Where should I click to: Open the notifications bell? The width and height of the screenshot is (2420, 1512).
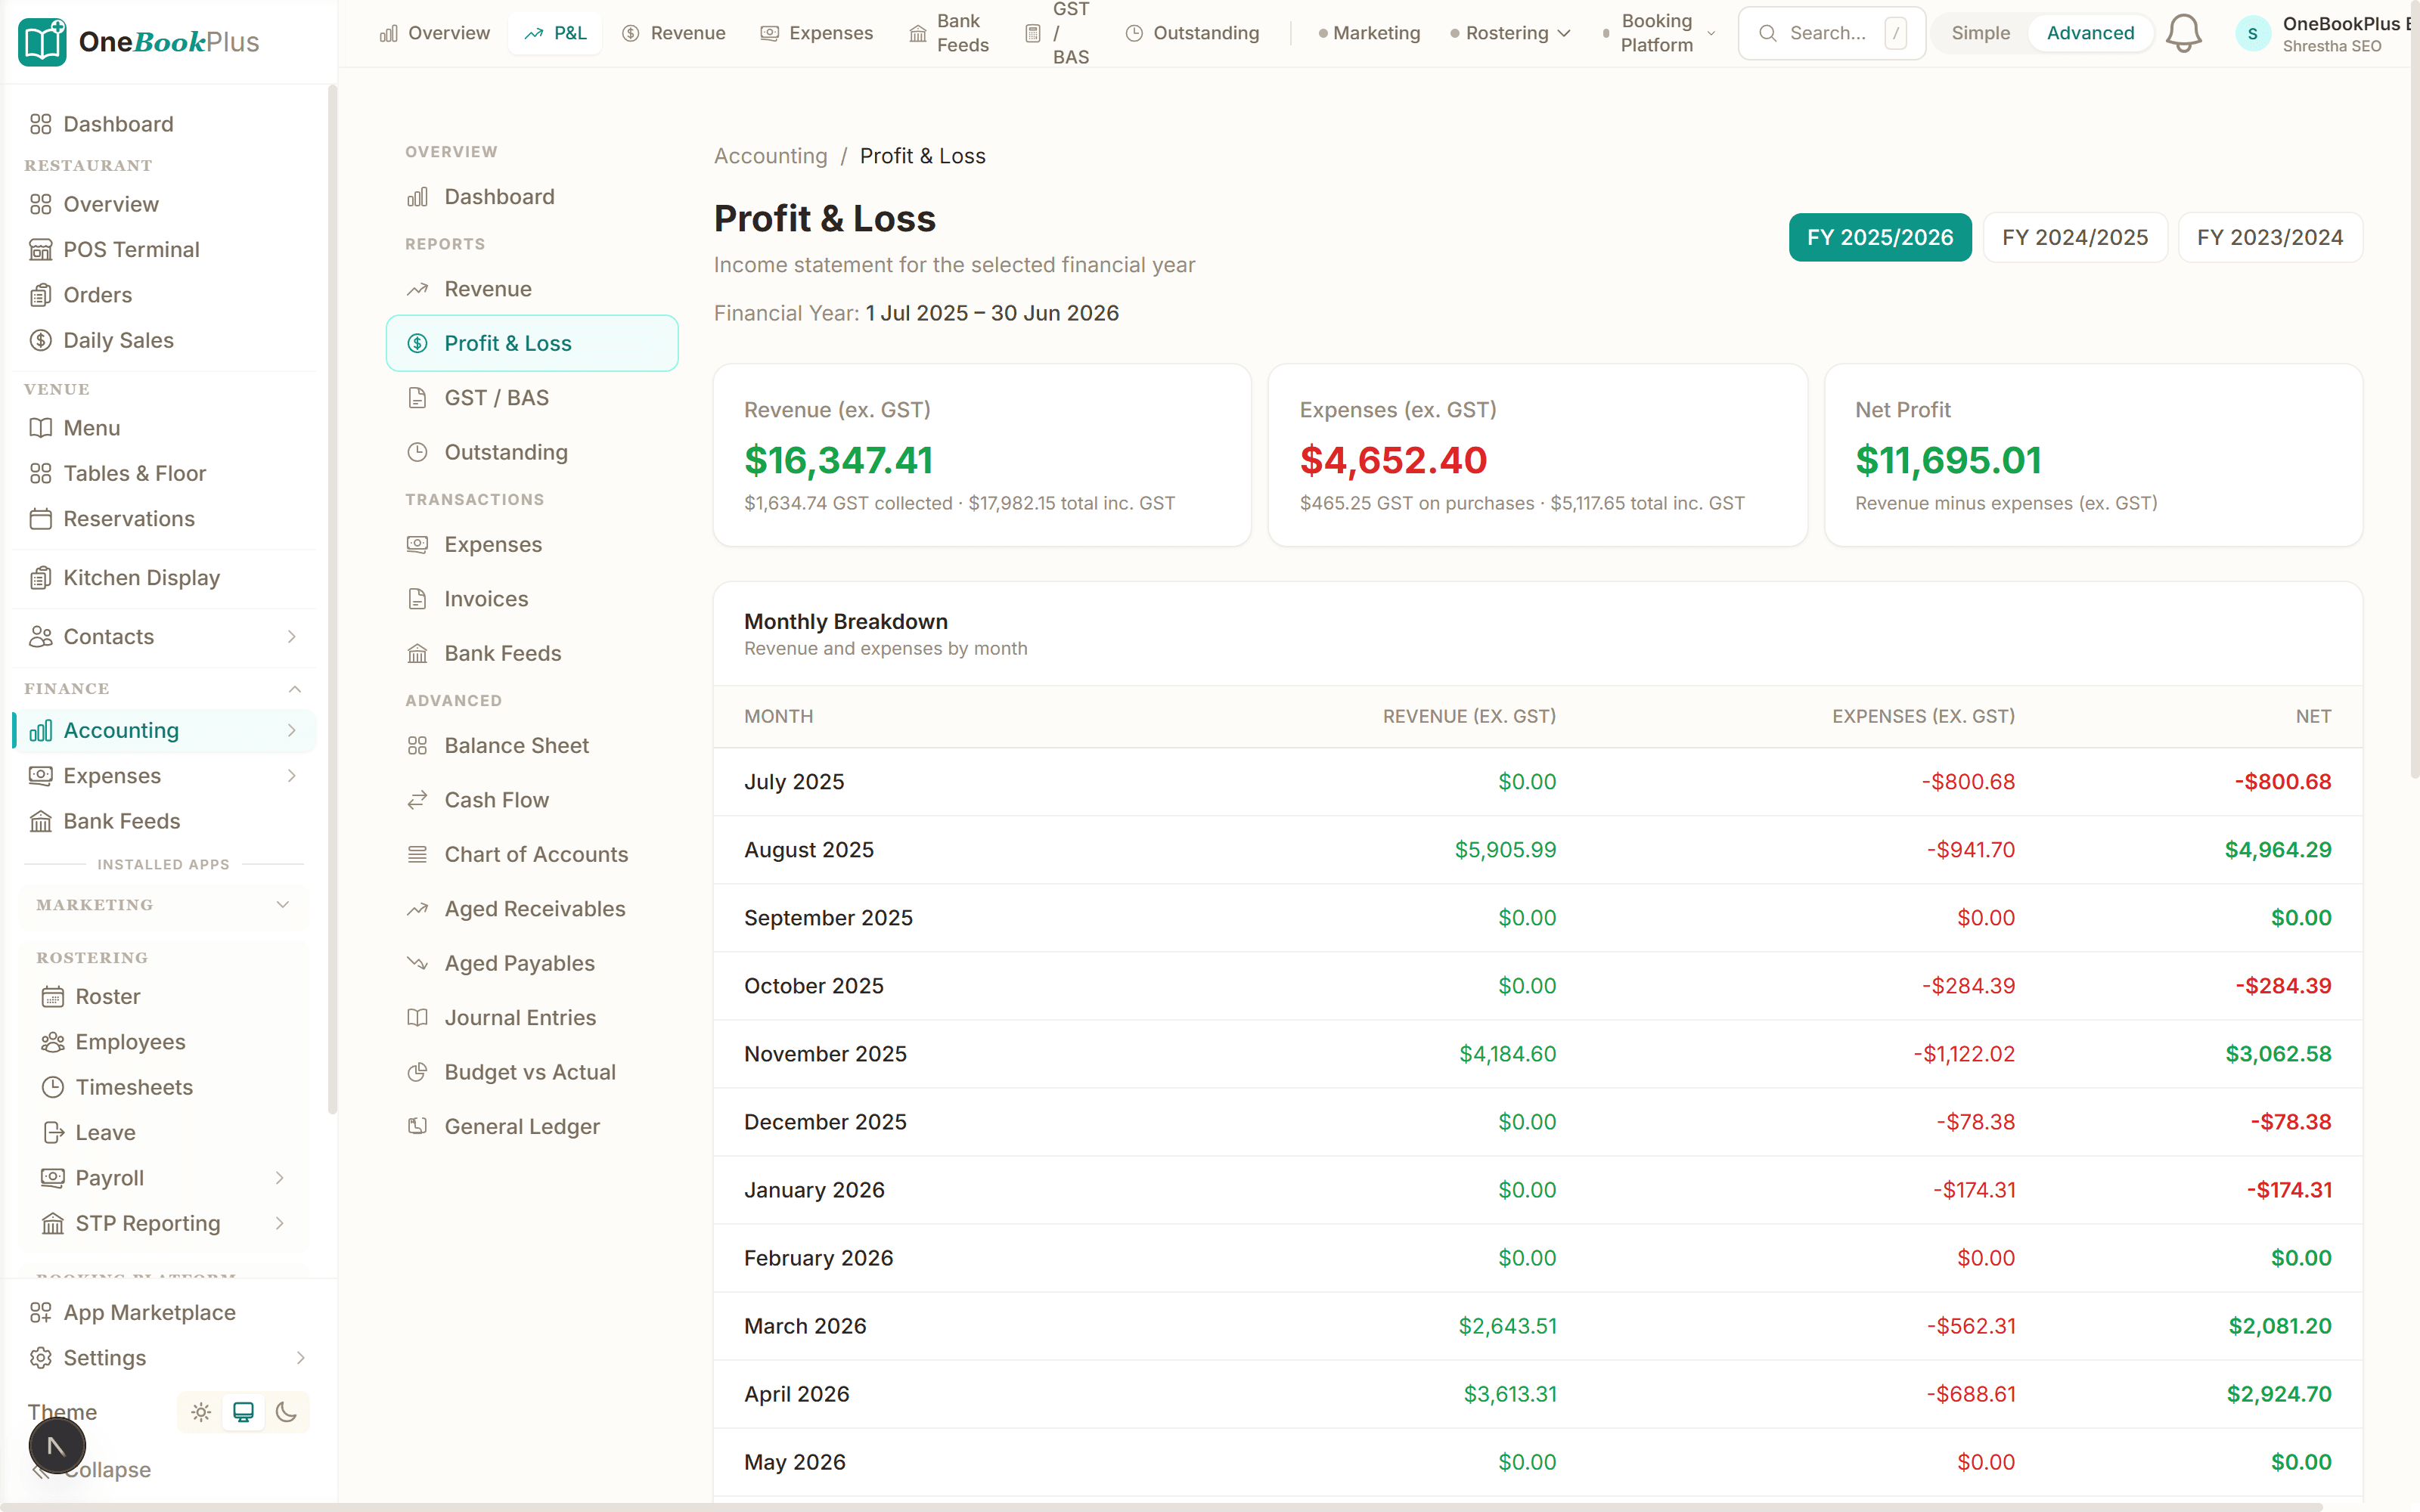click(x=2183, y=32)
